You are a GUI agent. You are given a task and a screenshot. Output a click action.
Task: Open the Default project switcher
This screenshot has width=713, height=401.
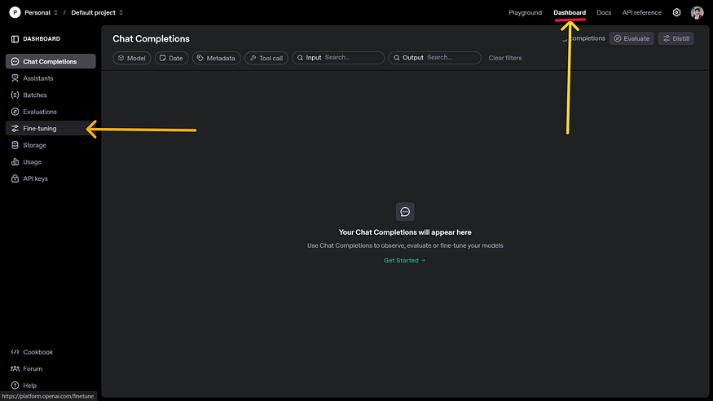tap(97, 13)
